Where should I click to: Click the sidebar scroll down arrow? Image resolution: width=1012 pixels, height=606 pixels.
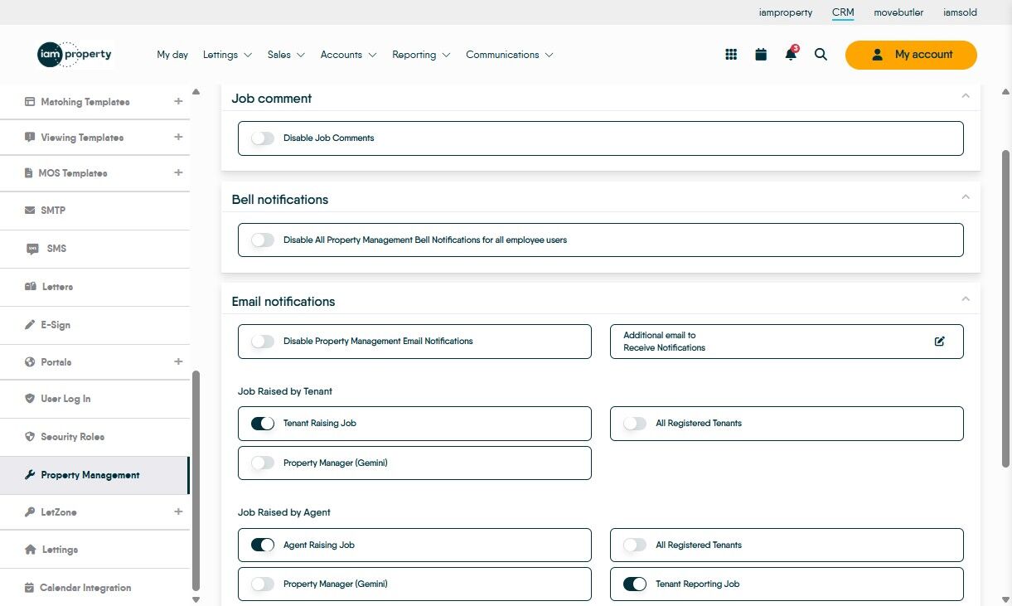[196, 599]
